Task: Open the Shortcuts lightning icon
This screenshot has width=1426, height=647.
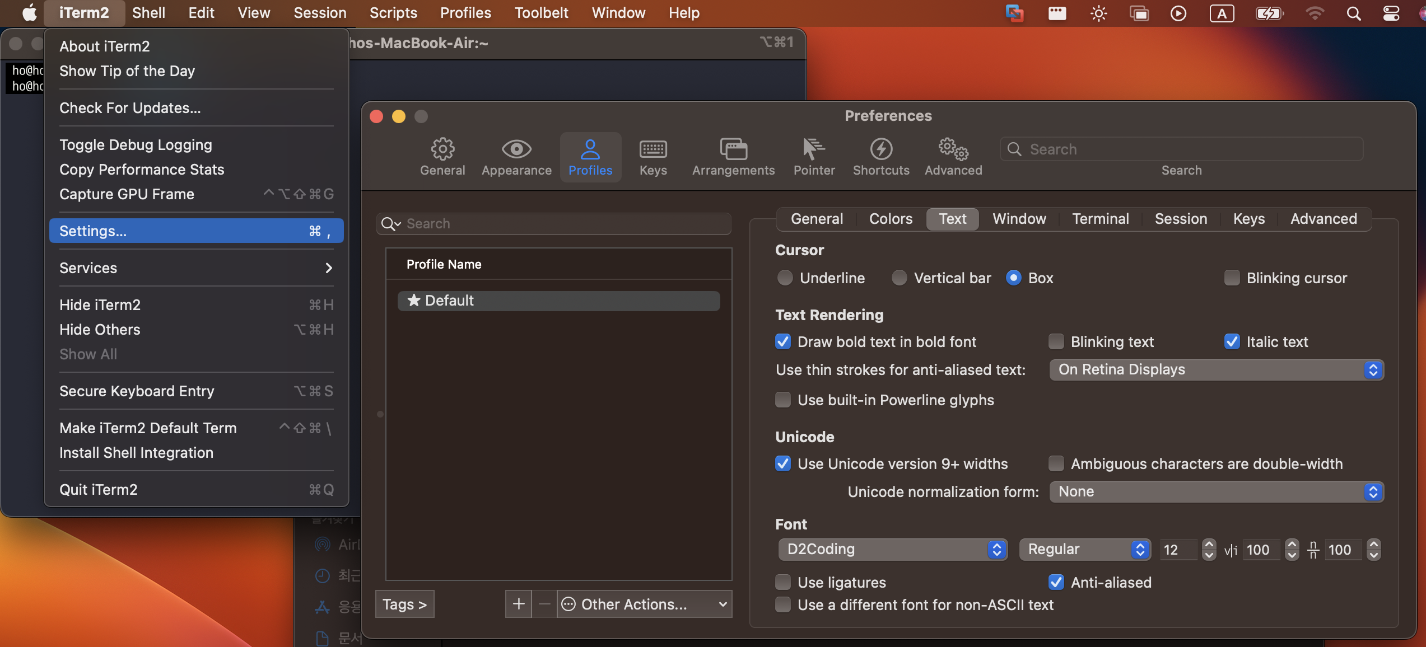Action: [x=881, y=149]
